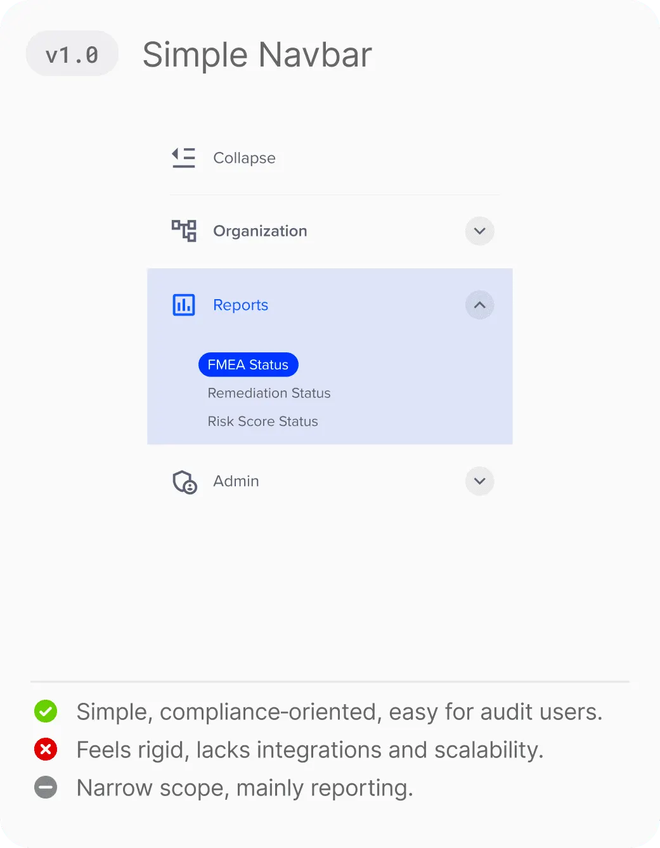Viewport: 660px width, 848px height.
Task: Expand the Admin section chevron
Action: point(480,481)
